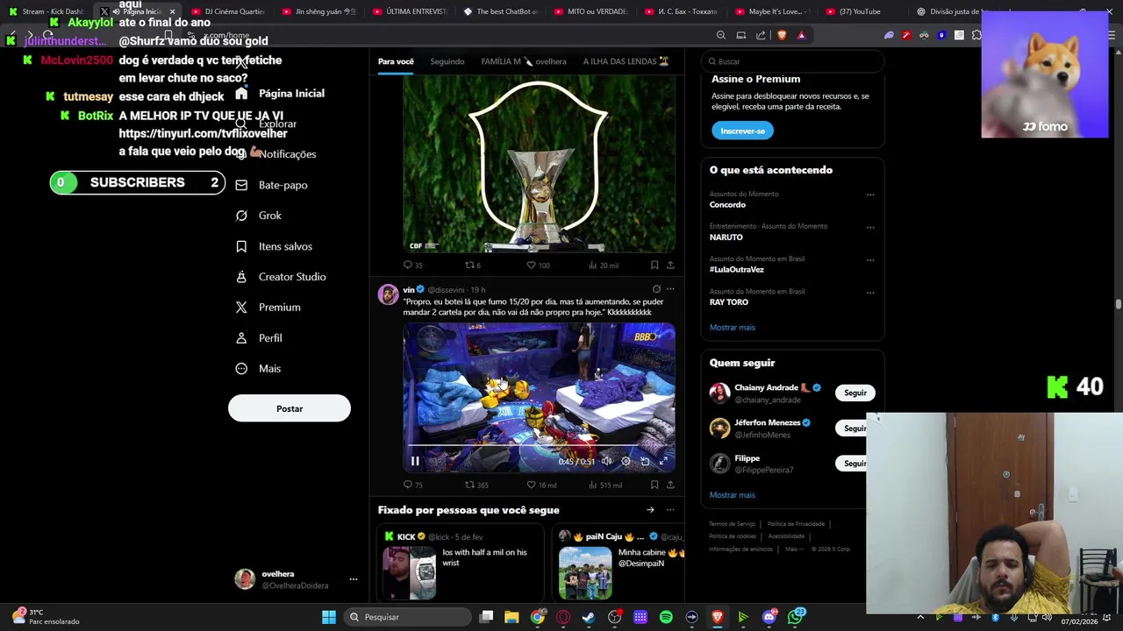Open video settings gear in vín's post
Screen dimensions: 1123x631
626,461
